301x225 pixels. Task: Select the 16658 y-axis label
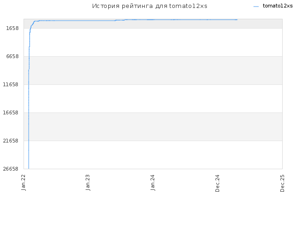coord(11,112)
